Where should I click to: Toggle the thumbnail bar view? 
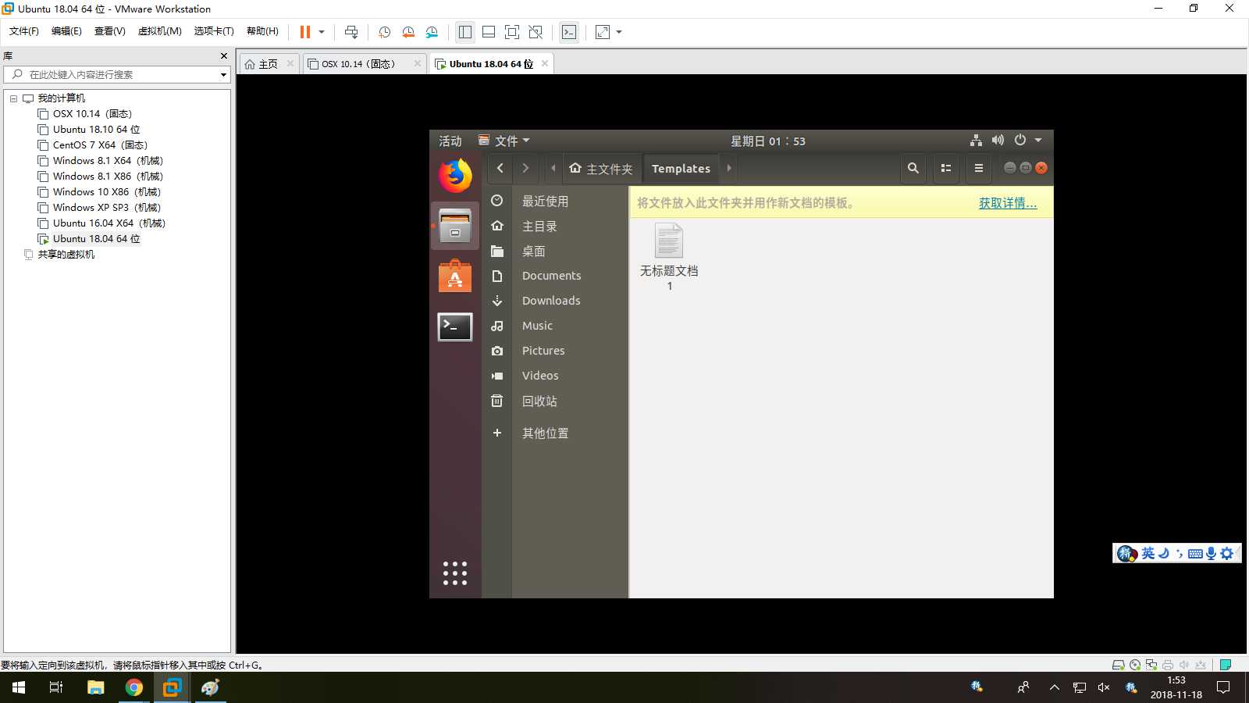(489, 32)
